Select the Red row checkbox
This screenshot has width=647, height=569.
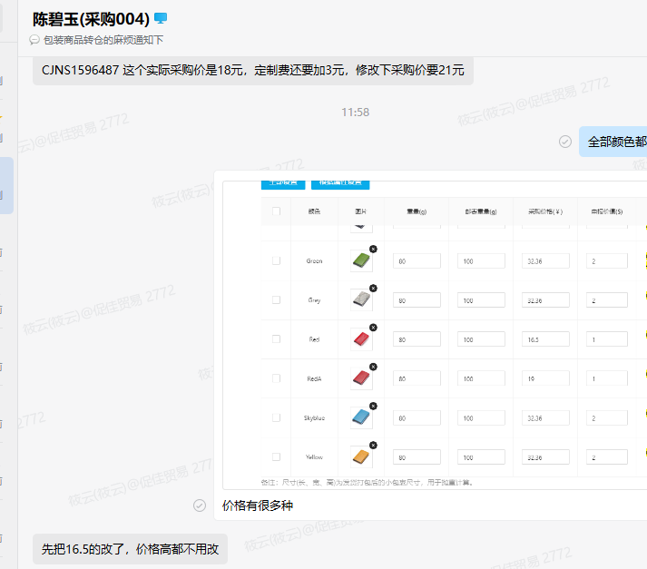[x=276, y=338]
